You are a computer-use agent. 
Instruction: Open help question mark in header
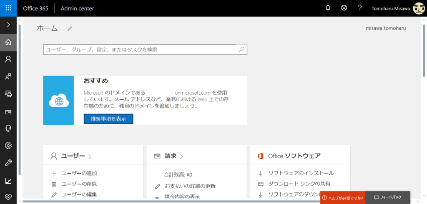[360, 8]
